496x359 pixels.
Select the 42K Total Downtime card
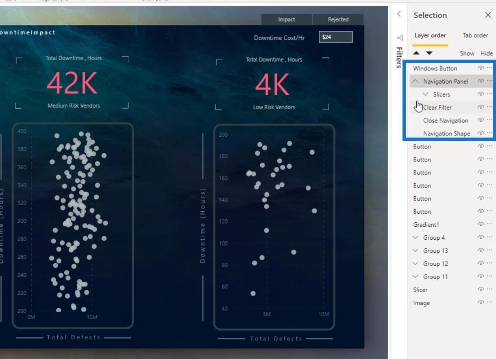[x=72, y=83]
